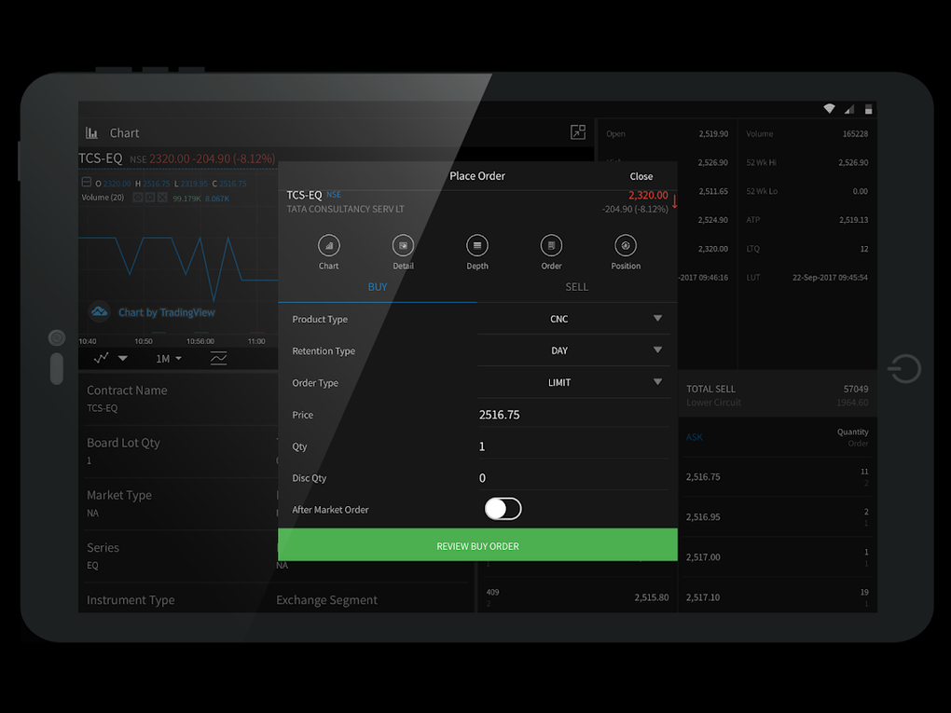The width and height of the screenshot is (951, 713).
Task: Click the TradingView cloud logo
Action: [99, 311]
